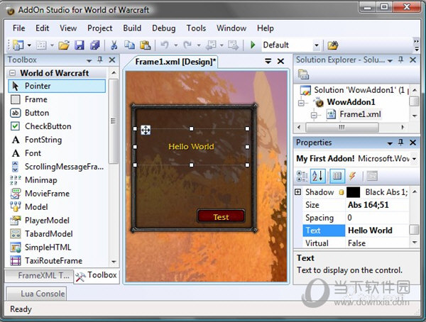Click the move handle on selected control

[x=146, y=130]
